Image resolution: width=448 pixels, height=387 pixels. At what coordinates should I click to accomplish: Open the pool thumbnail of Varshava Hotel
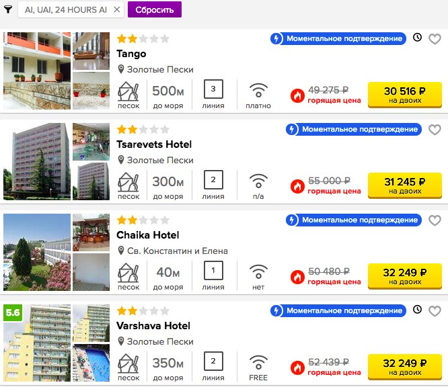(x=91, y=363)
